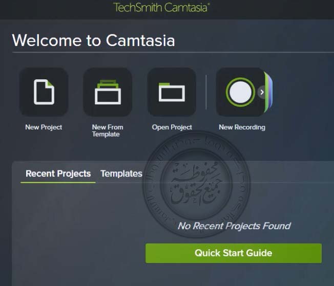Image resolution: width=334 pixels, height=286 pixels.
Task: Open the Quick Start Guide
Action: point(234,253)
